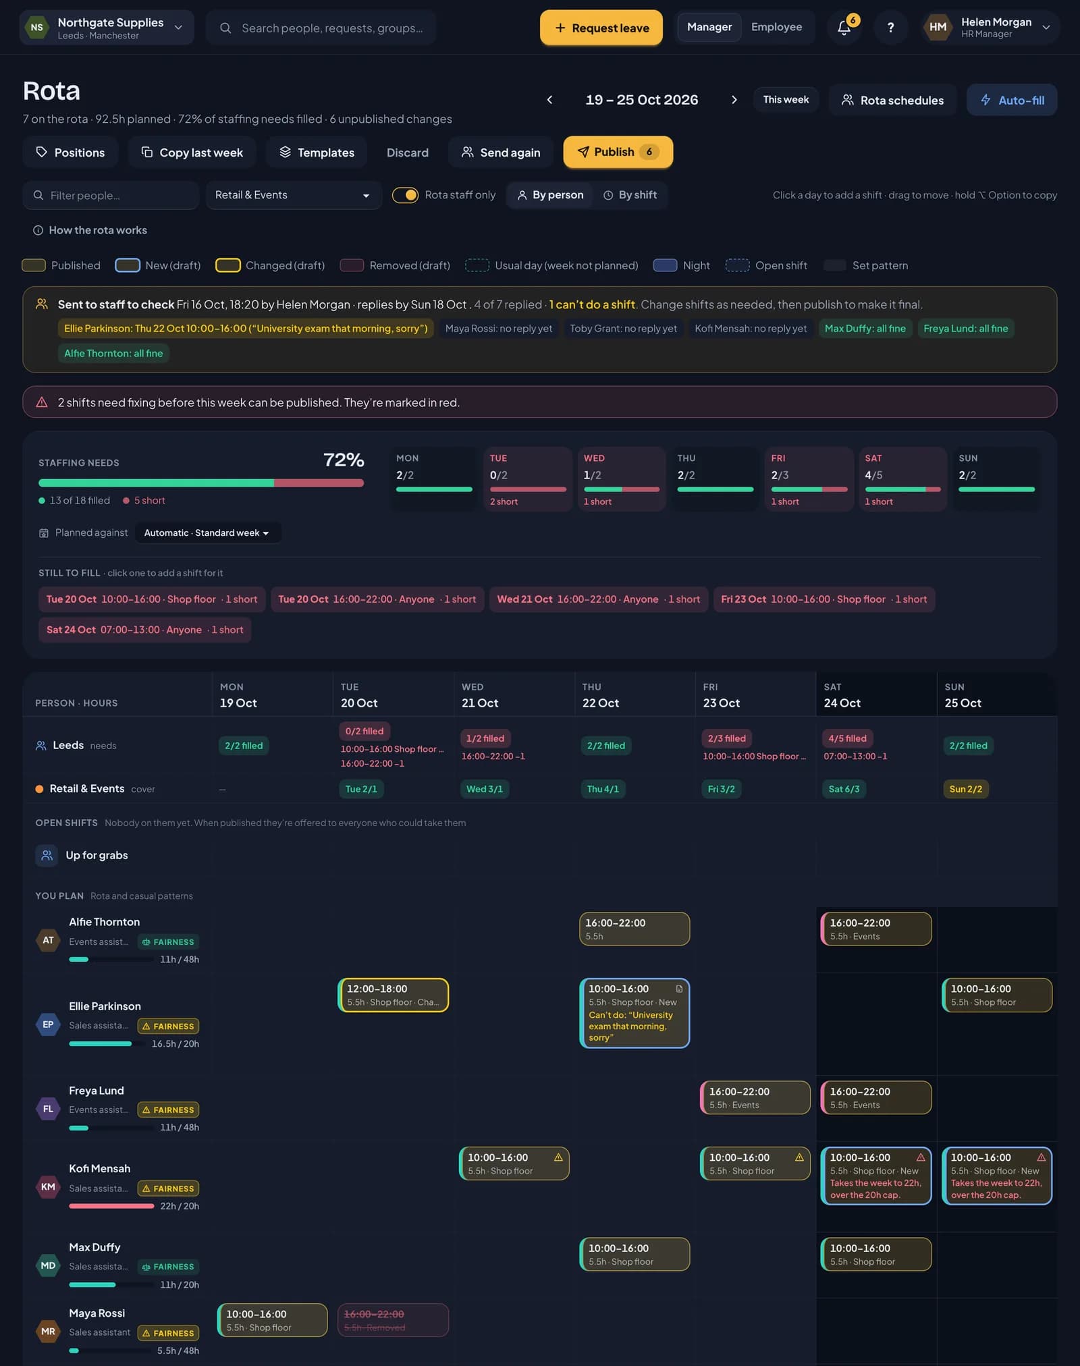Click the Auto-fill button
The width and height of the screenshot is (1080, 1366).
[1012, 100]
